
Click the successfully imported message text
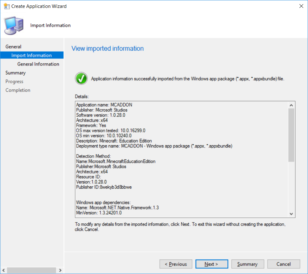tap(188, 79)
